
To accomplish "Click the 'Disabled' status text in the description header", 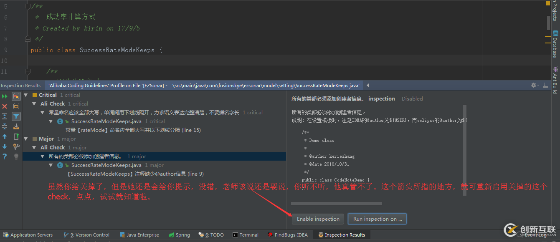I will coord(412,99).
